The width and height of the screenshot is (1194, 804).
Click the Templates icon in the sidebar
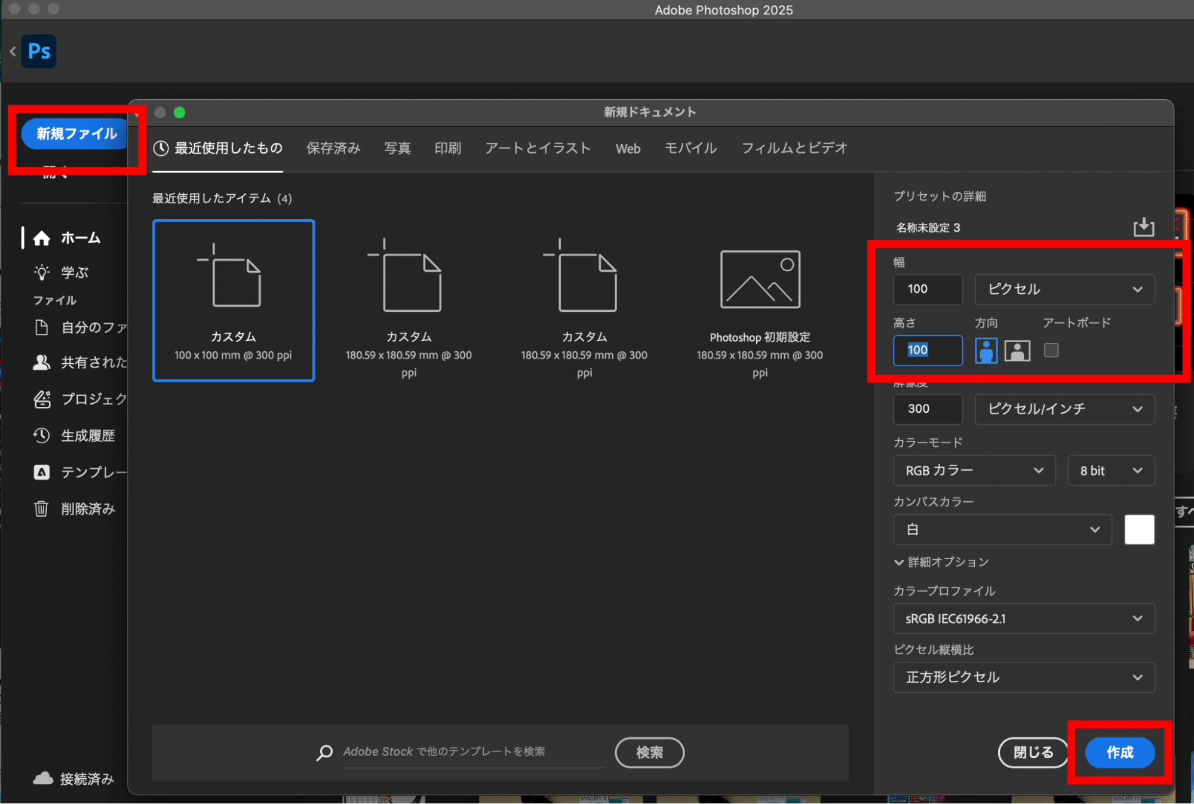click(41, 472)
